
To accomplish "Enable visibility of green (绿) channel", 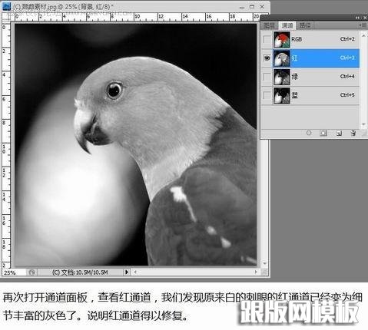I will coord(267,77).
